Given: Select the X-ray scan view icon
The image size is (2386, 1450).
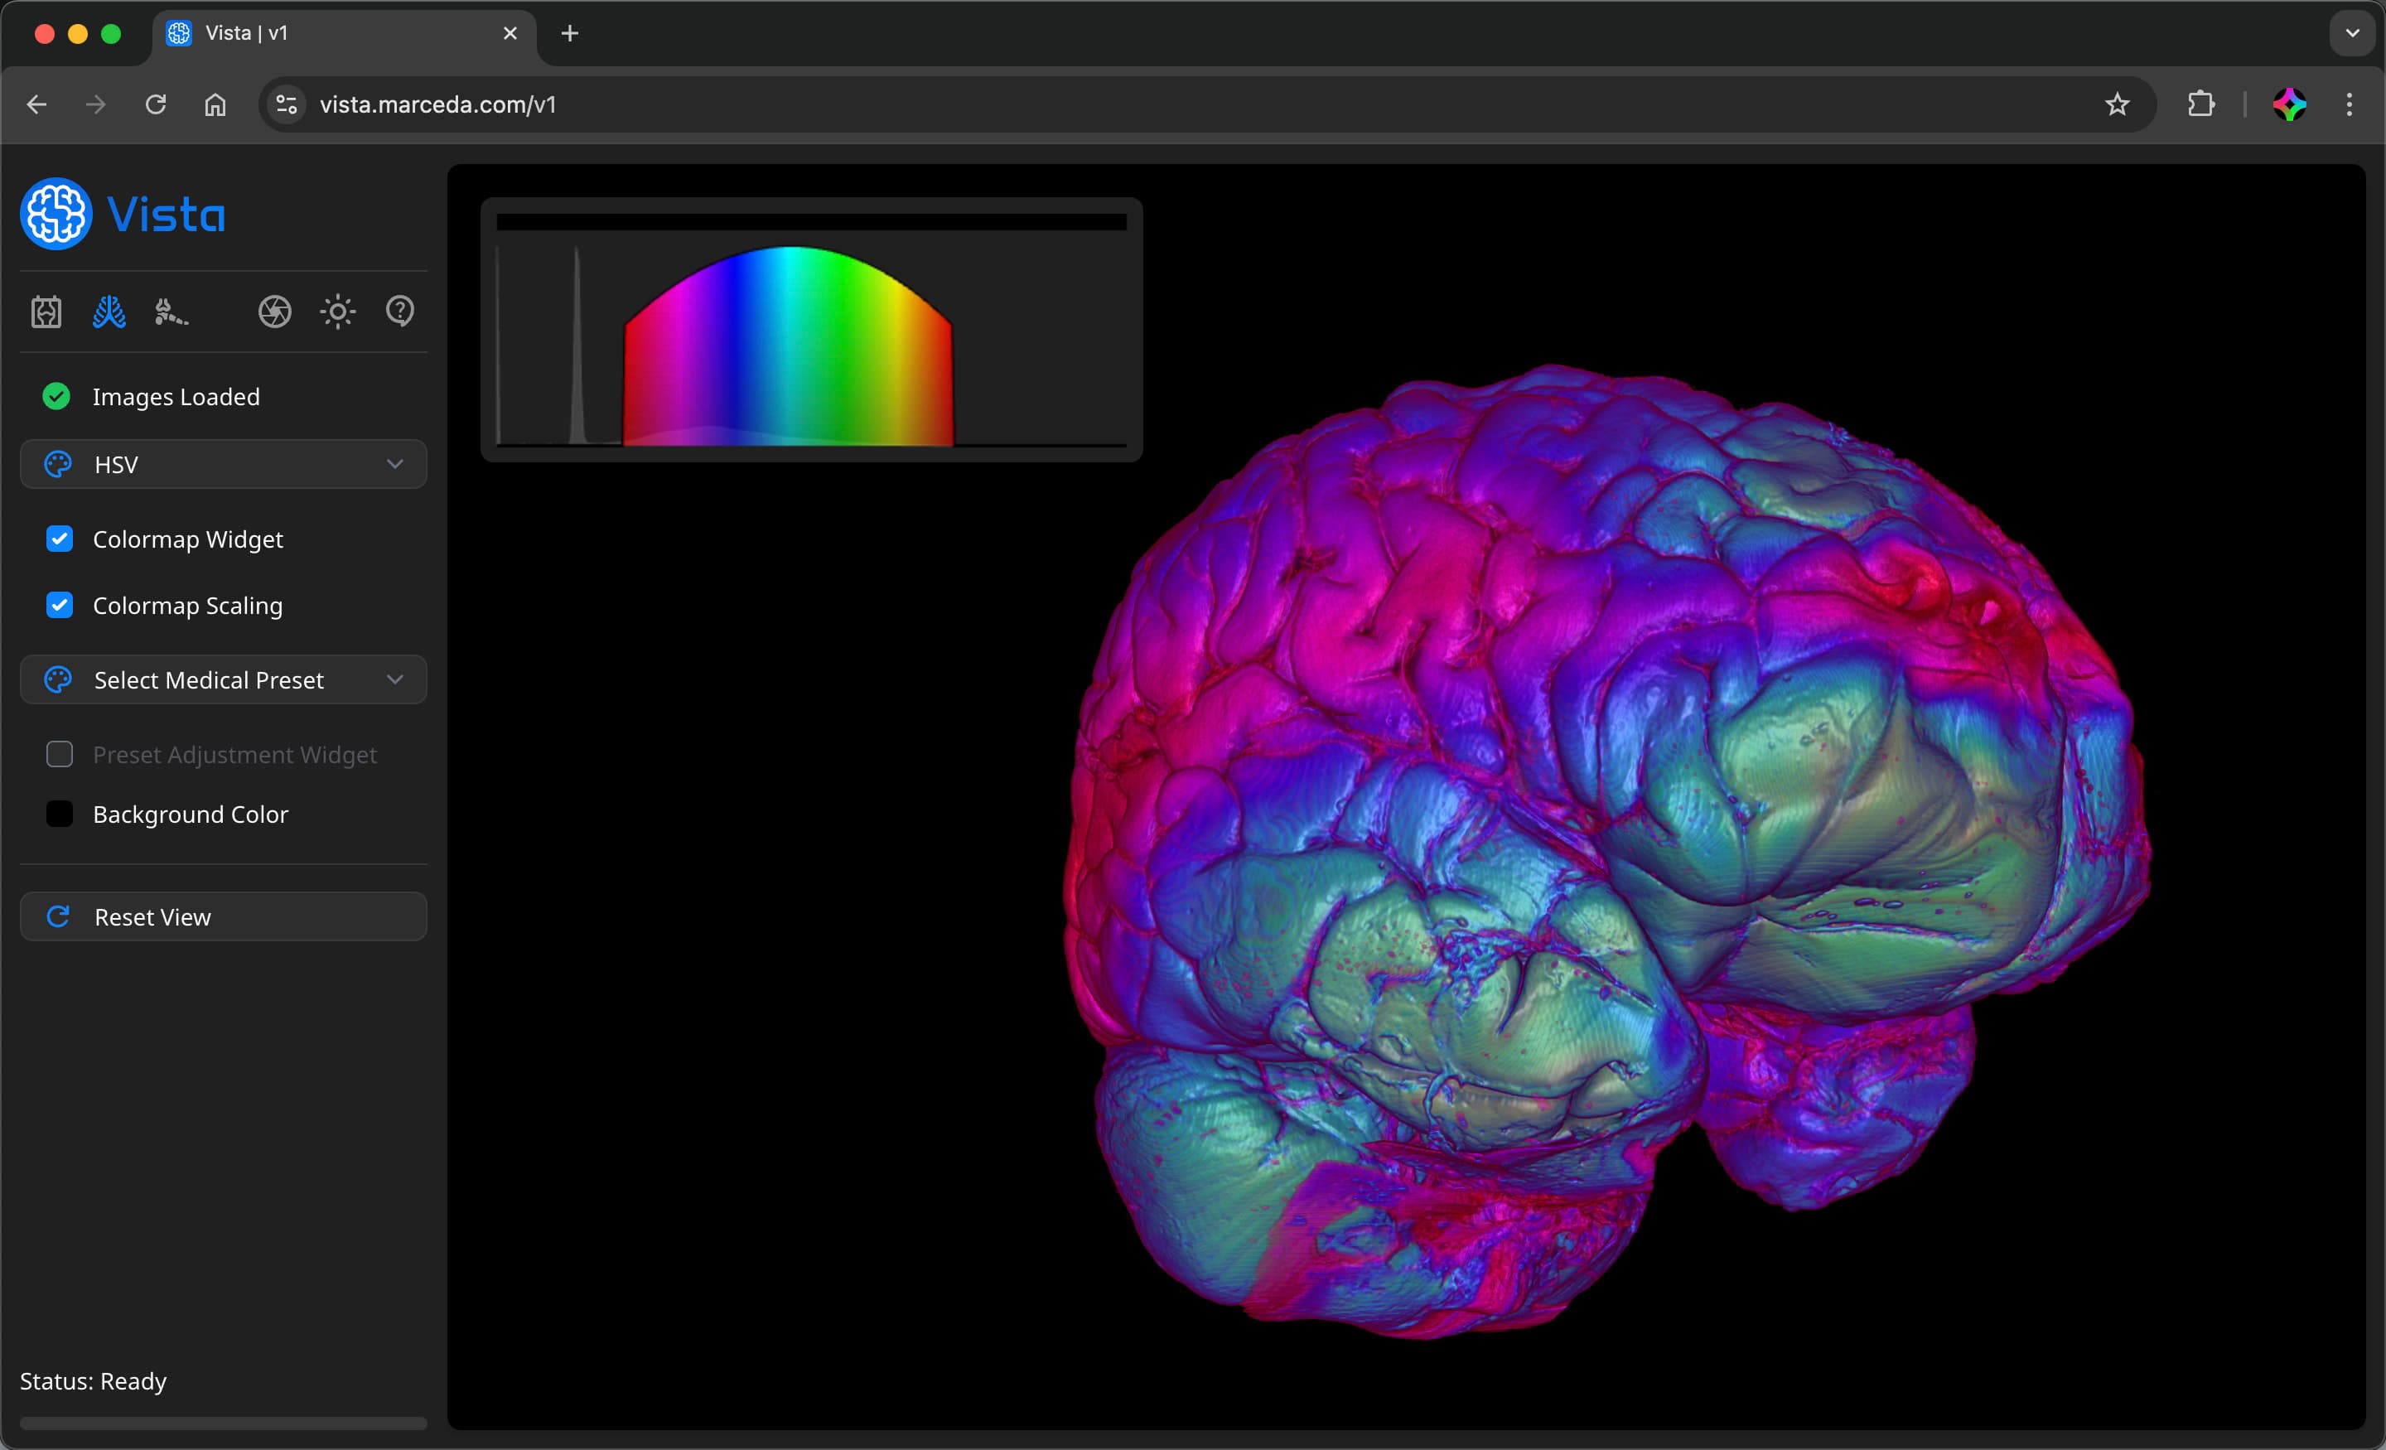Looking at the screenshot, I should [x=46, y=311].
